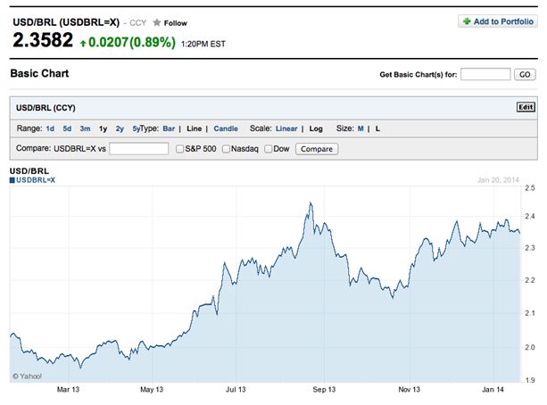Set chart range to 1d

pos(50,128)
